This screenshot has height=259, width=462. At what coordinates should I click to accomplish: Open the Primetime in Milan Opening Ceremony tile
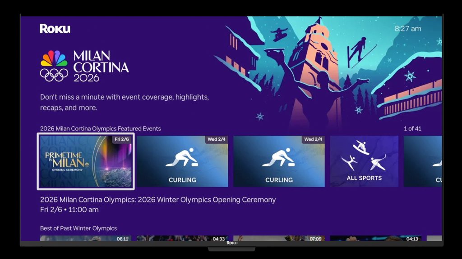point(86,161)
